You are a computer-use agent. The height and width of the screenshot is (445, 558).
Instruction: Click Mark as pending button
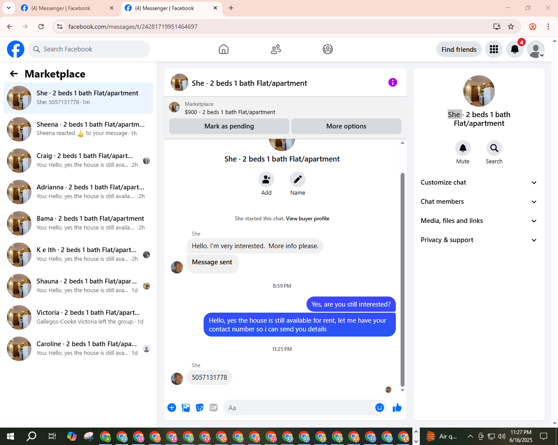229,126
